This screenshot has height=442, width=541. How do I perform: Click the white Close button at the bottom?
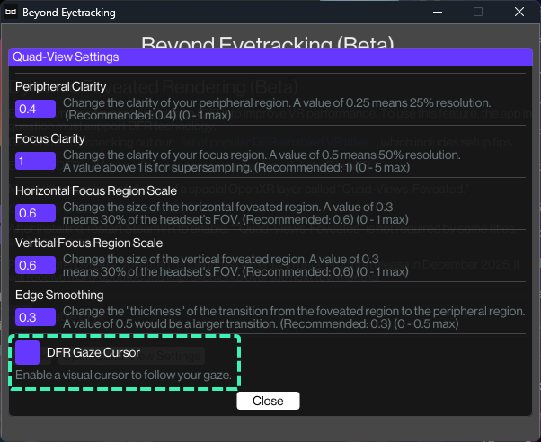[268, 401]
